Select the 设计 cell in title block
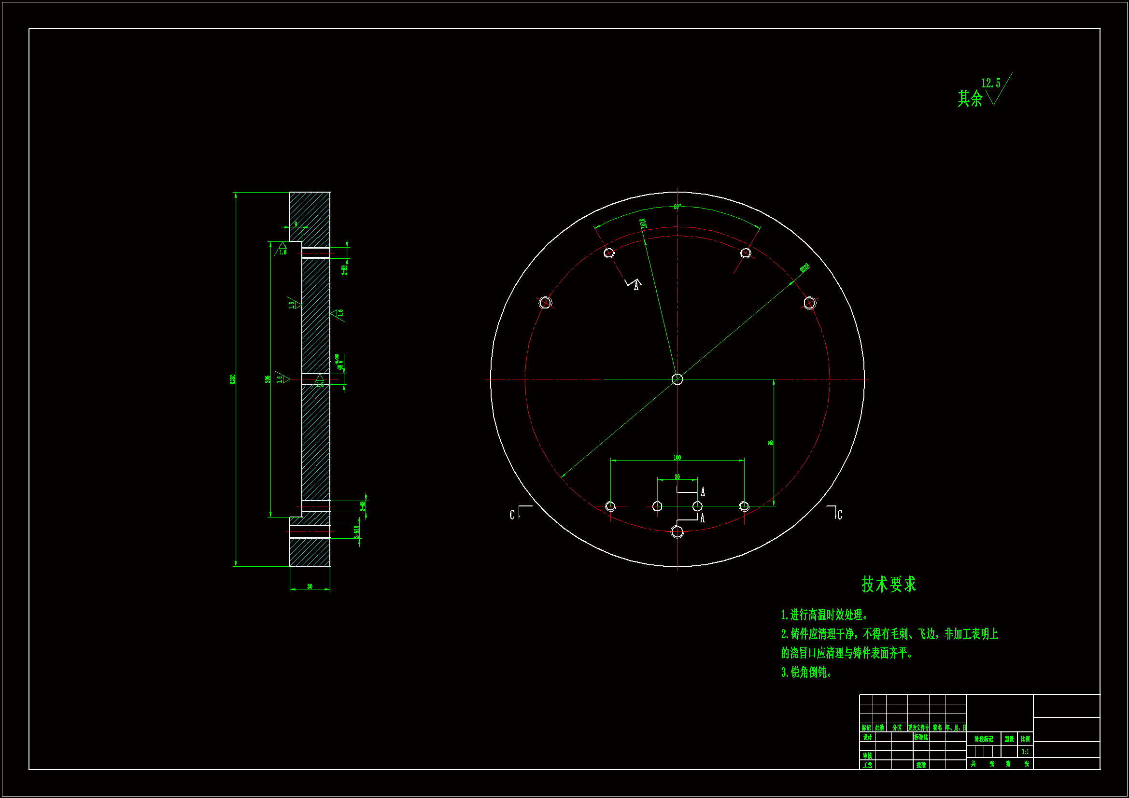1129x798 pixels. pyautogui.click(x=867, y=737)
